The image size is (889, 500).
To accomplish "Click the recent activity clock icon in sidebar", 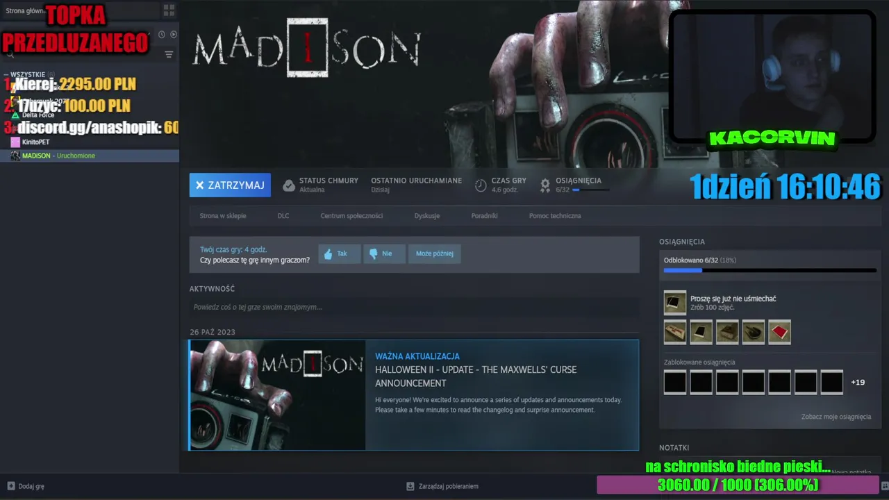I will 162,34.
